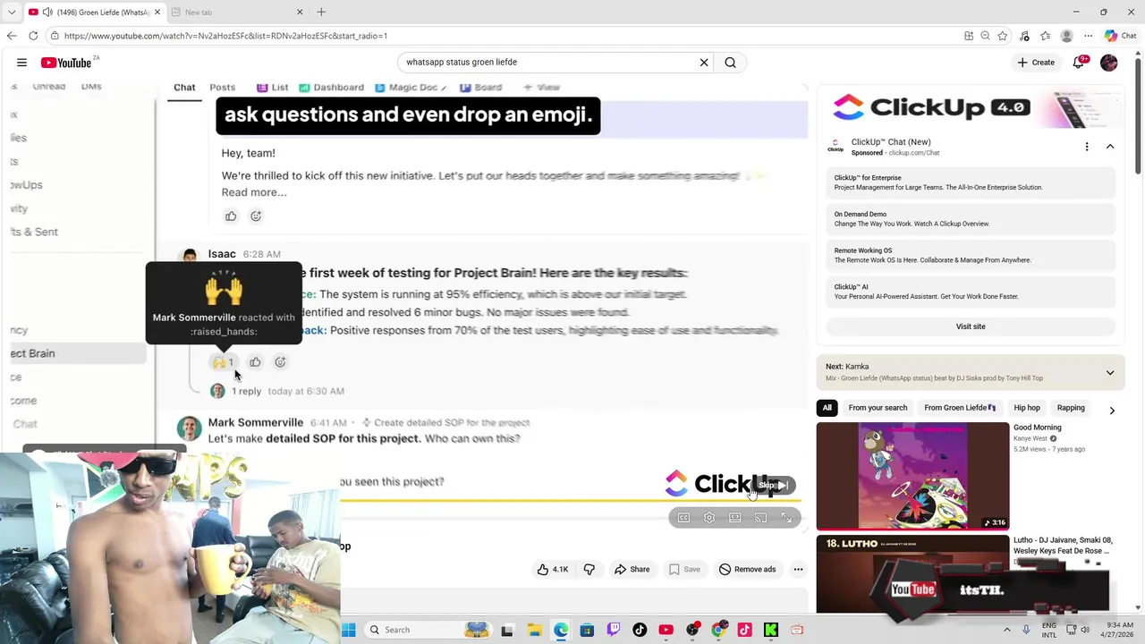Show hidden system tray icons
Screen dimensions: 1145x644
[1006, 630]
